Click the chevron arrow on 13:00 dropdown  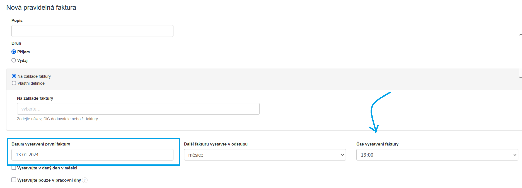click(x=515, y=155)
